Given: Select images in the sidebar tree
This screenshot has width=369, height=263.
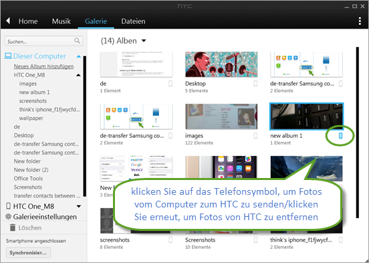Looking at the screenshot, I should [x=28, y=84].
